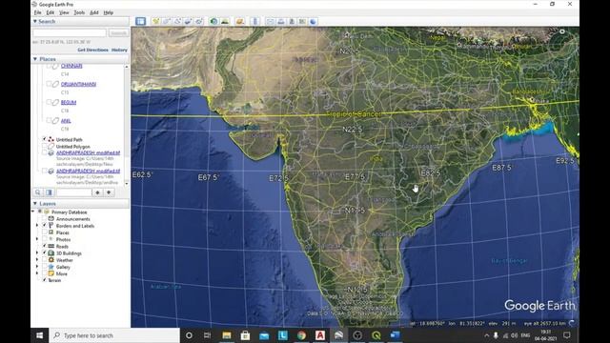Image resolution: width=610 pixels, height=343 pixels.
Task: Click the Untitled Path red icon
Action: (x=51, y=139)
